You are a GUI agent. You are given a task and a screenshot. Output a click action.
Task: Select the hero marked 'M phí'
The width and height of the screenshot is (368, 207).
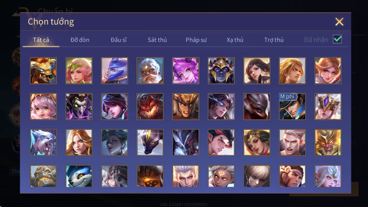(292, 107)
